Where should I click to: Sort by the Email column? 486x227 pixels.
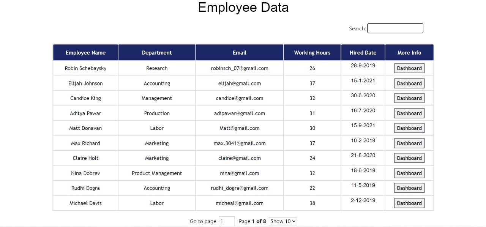click(x=239, y=52)
